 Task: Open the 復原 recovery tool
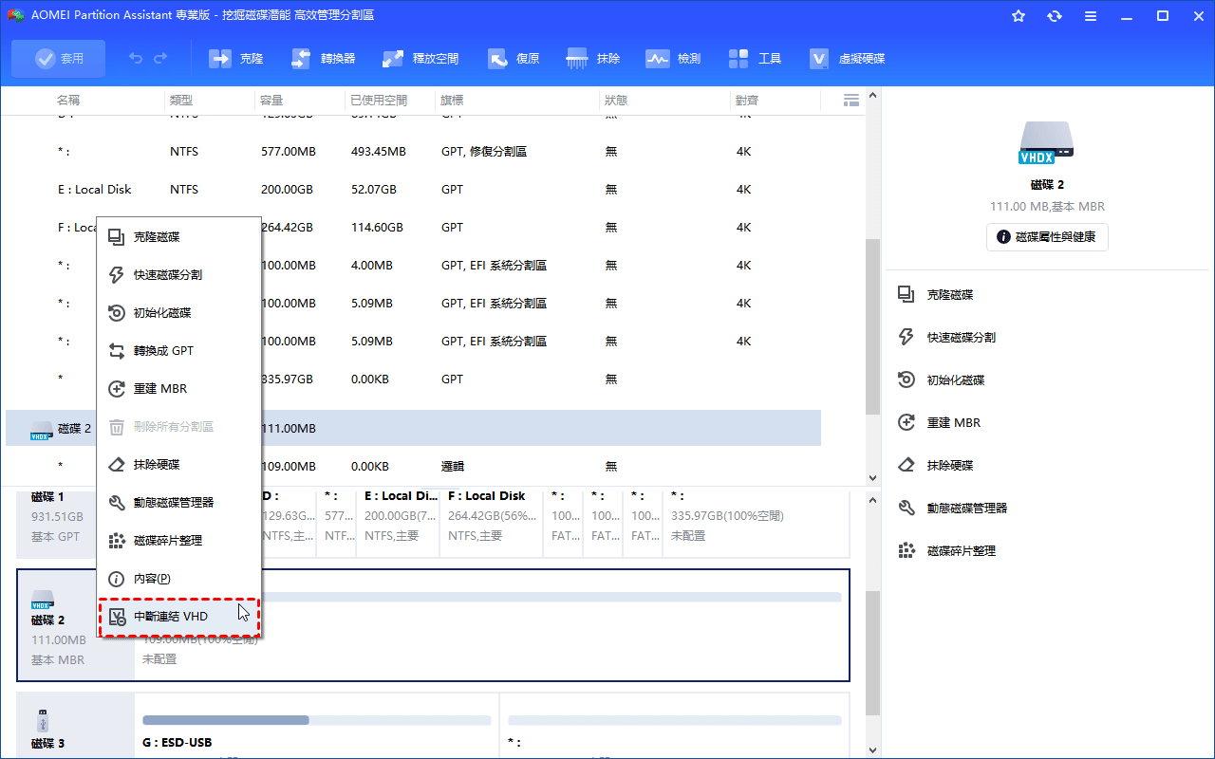514,59
